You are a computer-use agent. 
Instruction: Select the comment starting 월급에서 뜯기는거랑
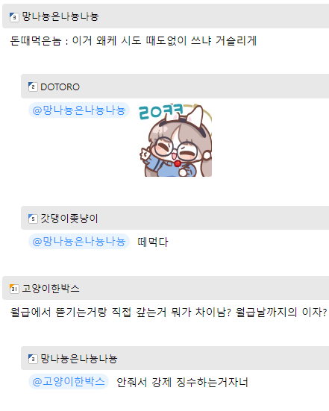tap(169, 313)
